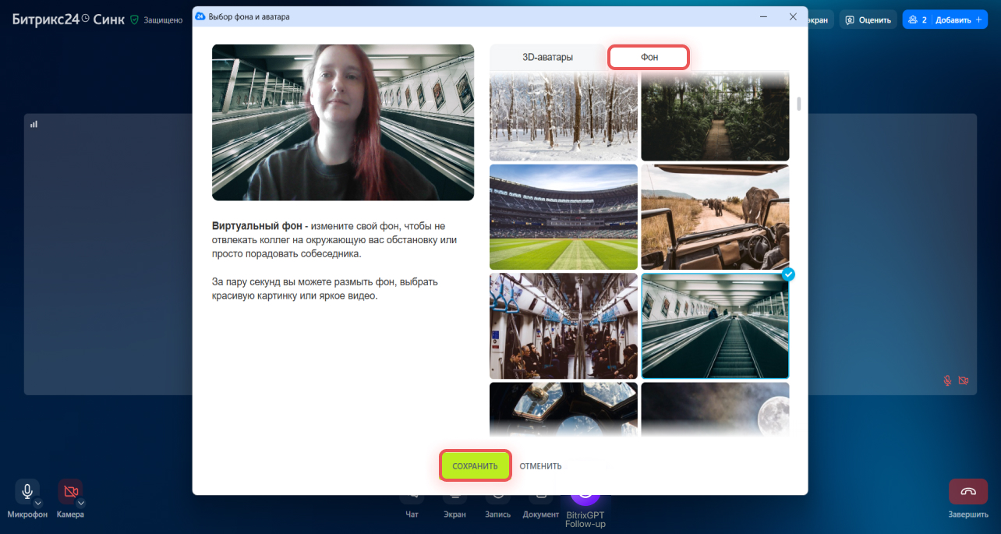
Task: Toggle the Микрофон microphone button
Action: [27, 491]
